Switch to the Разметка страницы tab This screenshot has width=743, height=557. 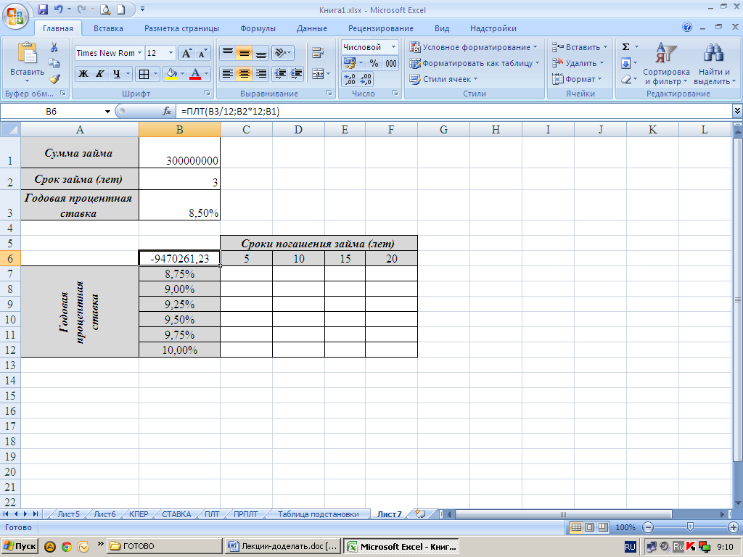pos(181,28)
